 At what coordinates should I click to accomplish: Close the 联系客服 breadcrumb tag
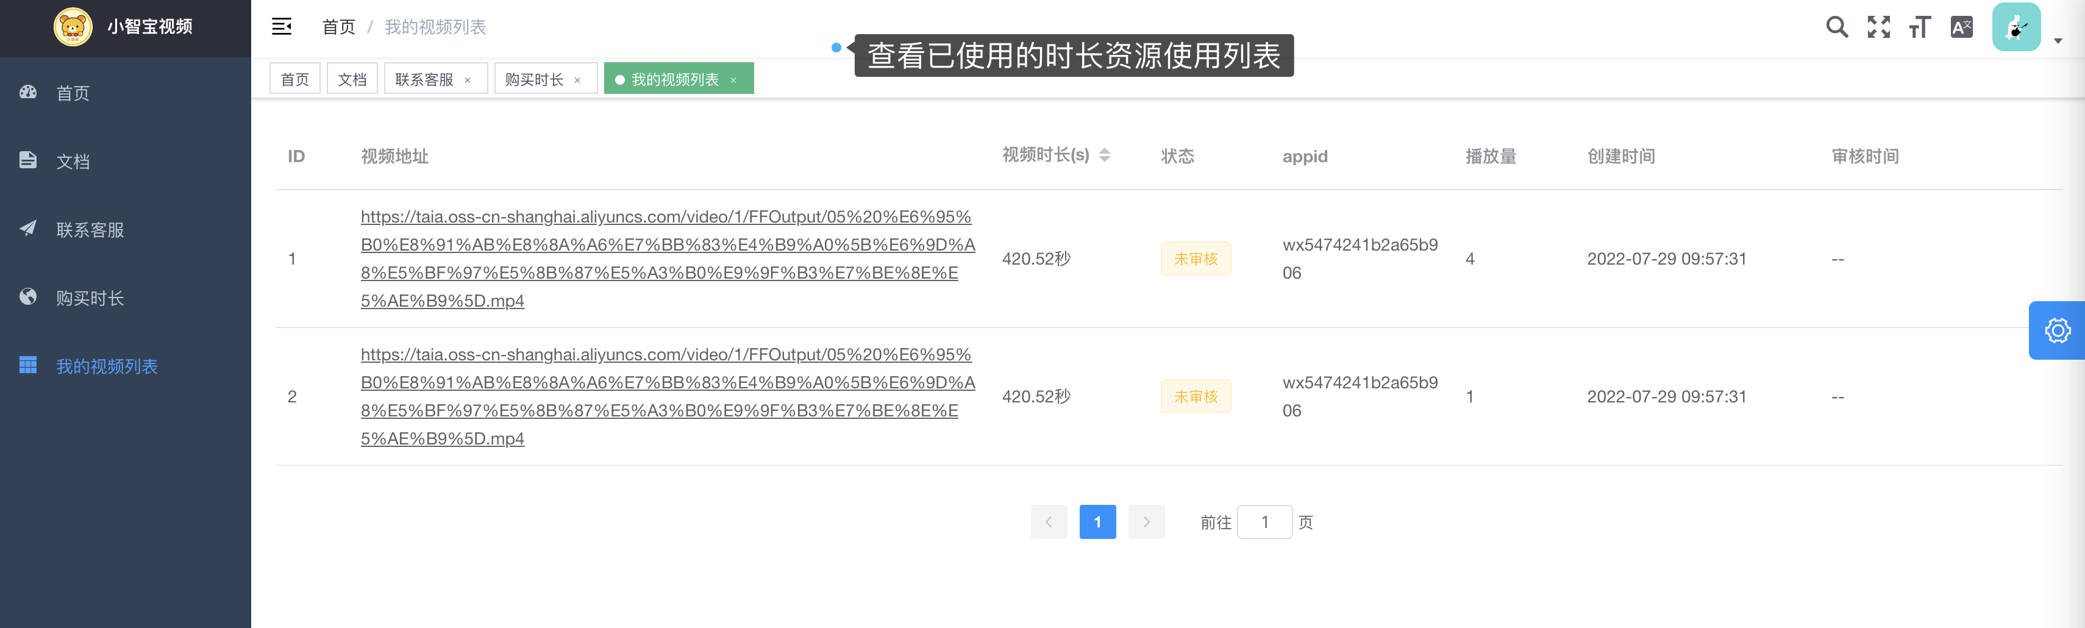click(x=467, y=79)
